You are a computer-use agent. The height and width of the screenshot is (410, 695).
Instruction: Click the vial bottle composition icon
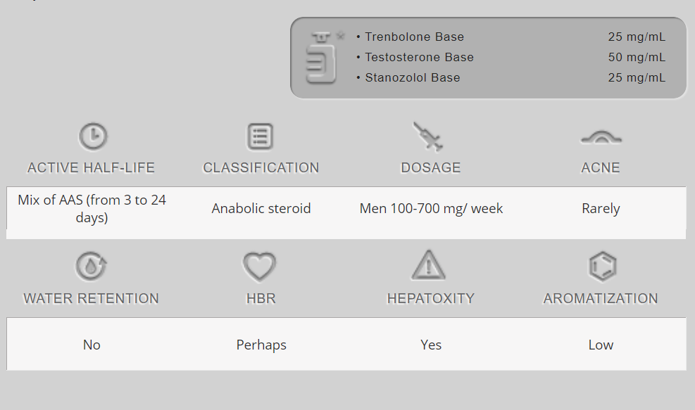tap(322, 58)
